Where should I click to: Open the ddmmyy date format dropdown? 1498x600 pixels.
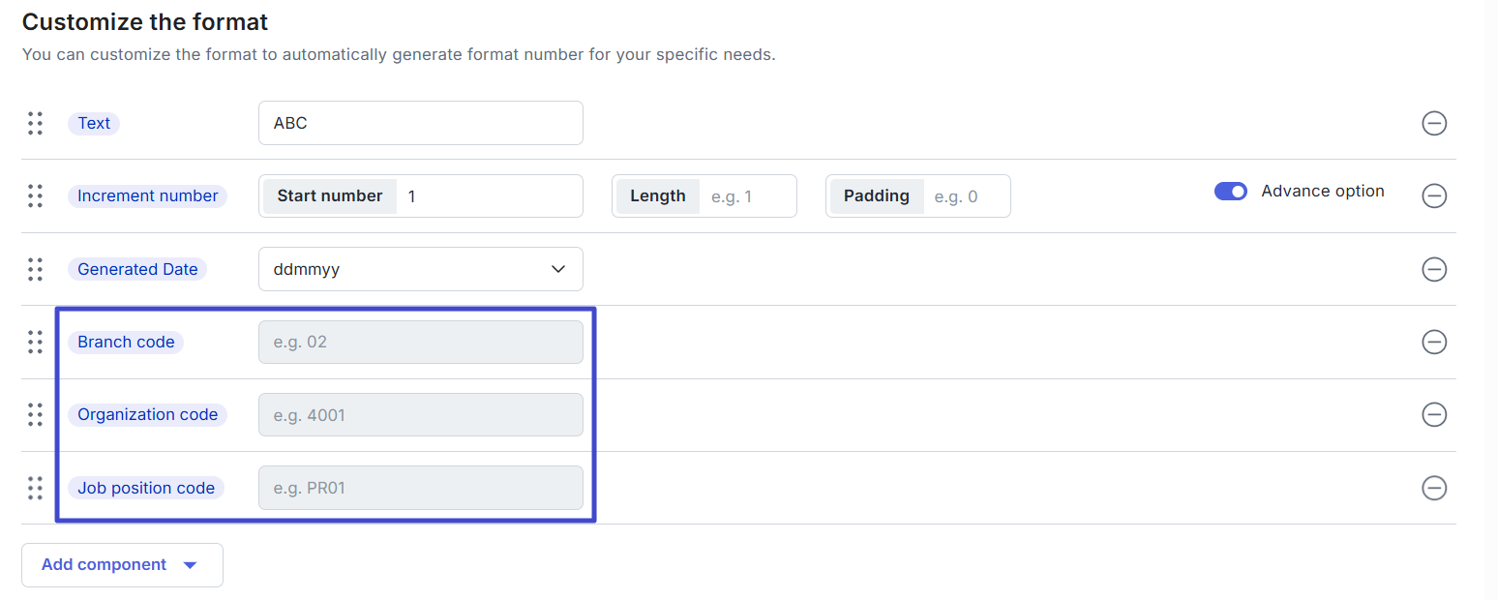point(420,269)
